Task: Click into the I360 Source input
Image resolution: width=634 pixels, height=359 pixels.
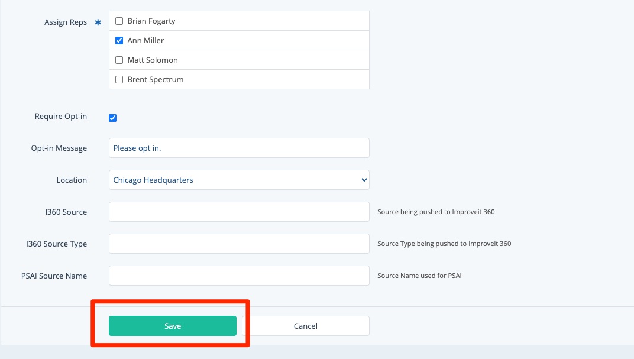Action: click(x=239, y=212)
